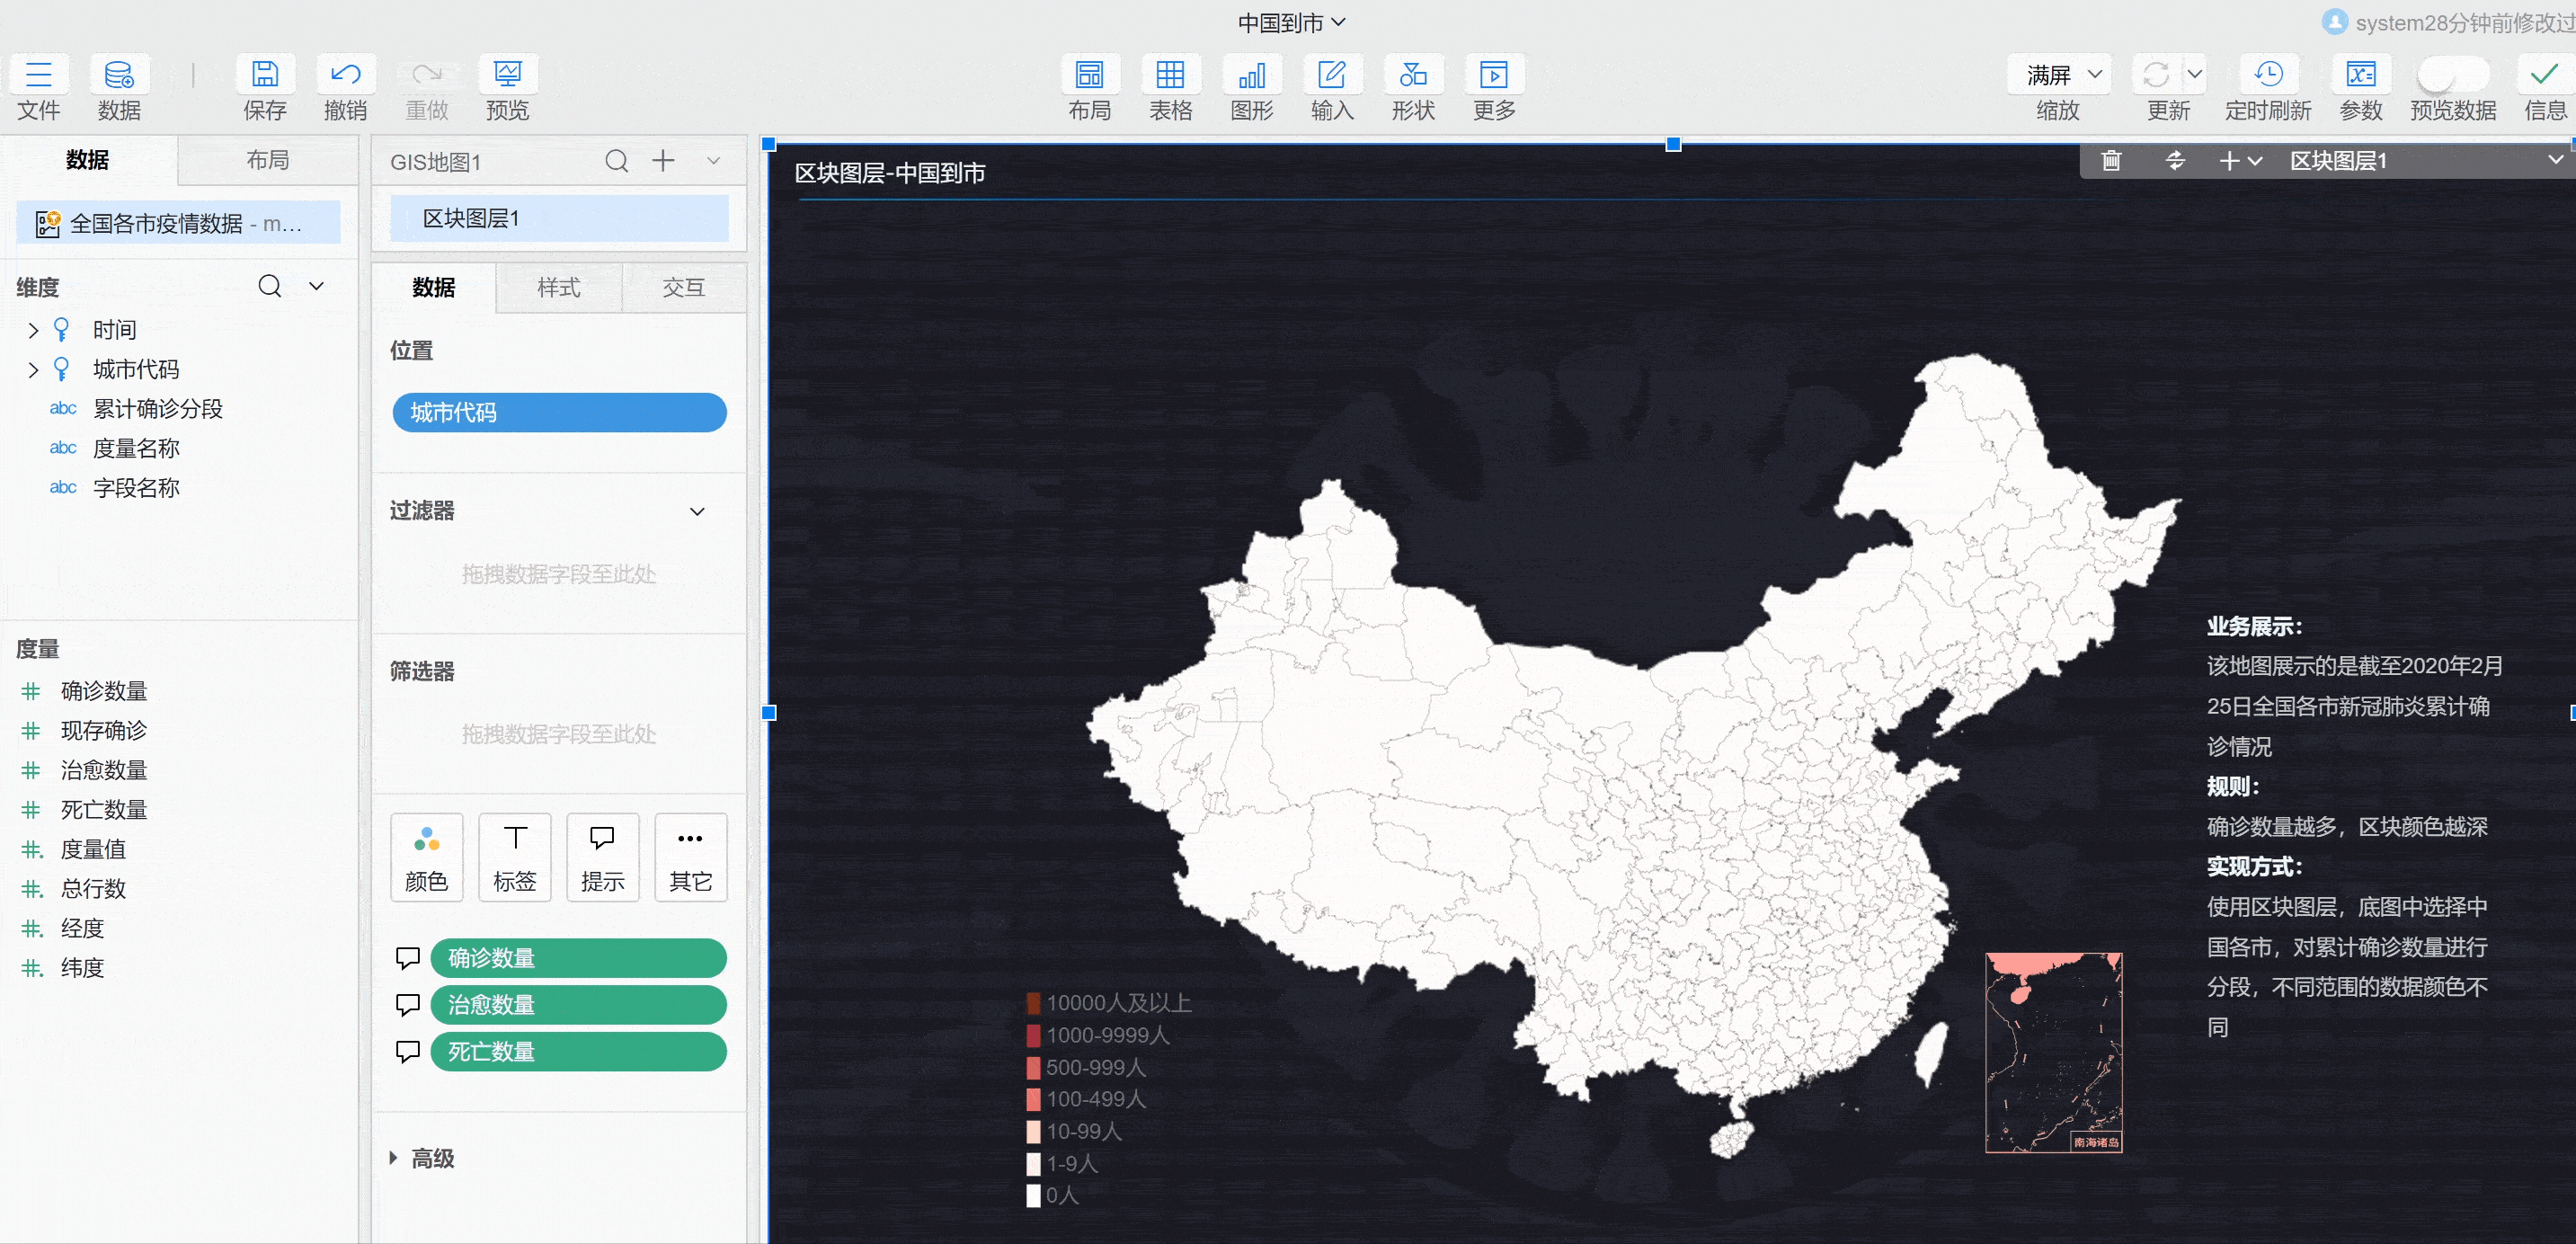Click the 过滤器 drop area placeholder
The image size is (2576, 1244).
coord(559,574)
